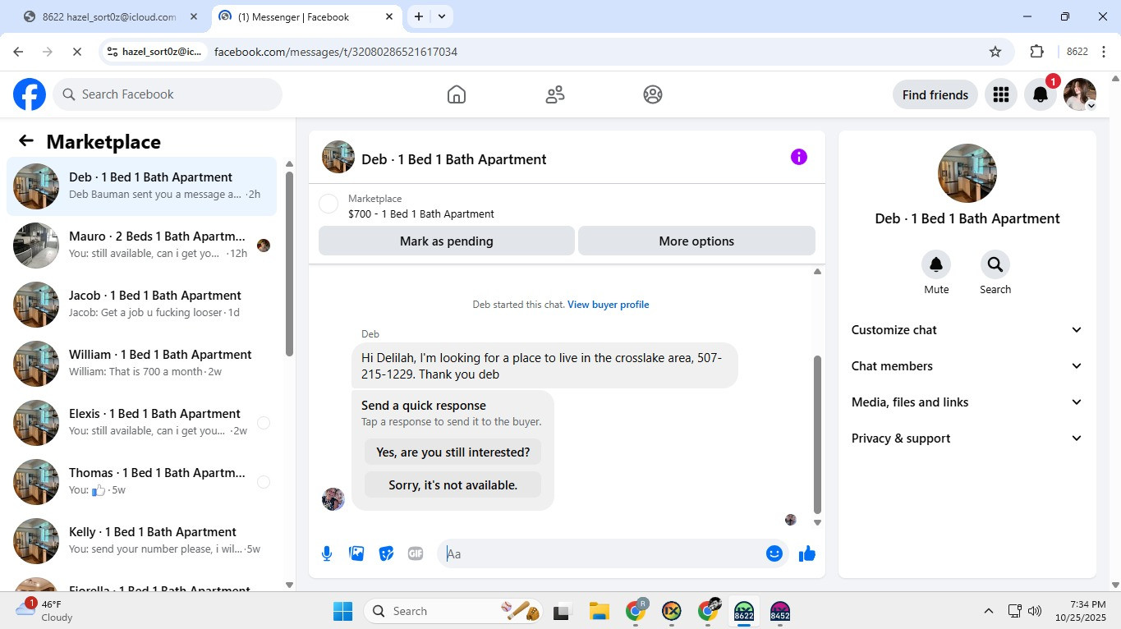Click the chat messages scrollbar

pos(817,434)
